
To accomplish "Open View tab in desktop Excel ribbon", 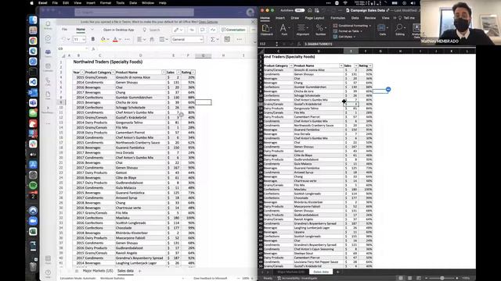I will 386,18.
